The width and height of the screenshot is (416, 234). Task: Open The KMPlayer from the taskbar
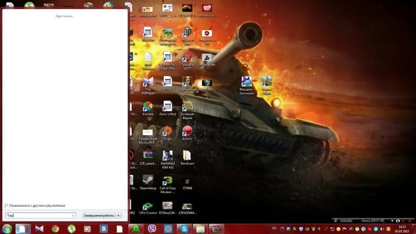click(x=39, y=229)
